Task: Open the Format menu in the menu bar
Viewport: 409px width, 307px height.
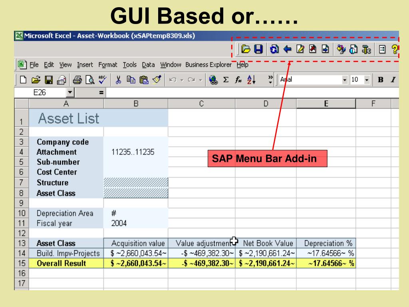Action: click(x=108, y=65)
